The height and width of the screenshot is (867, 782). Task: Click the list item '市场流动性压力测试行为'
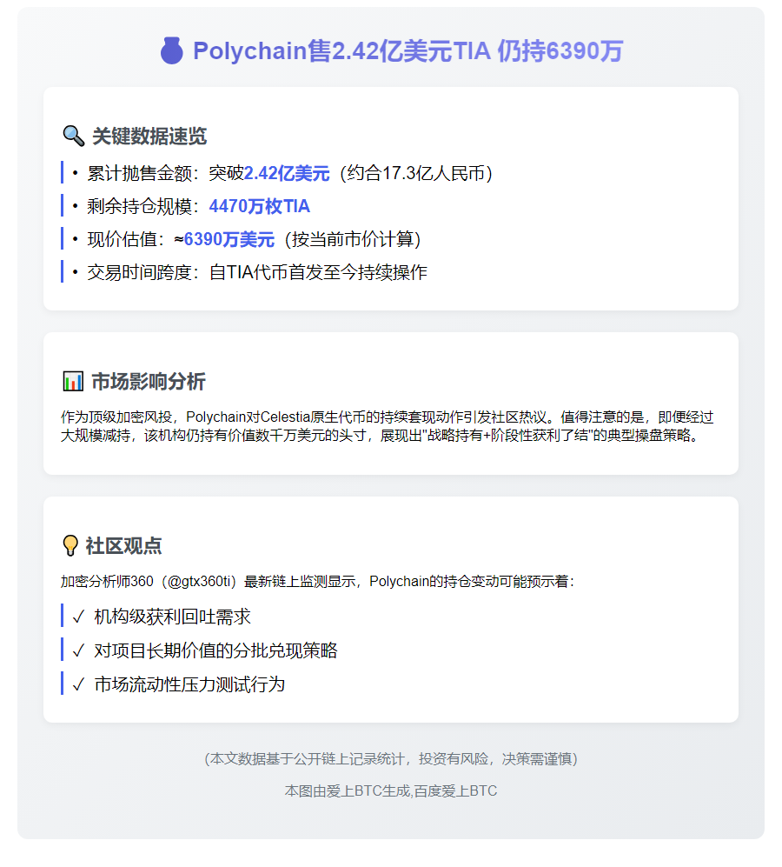[x=189, y=684]
